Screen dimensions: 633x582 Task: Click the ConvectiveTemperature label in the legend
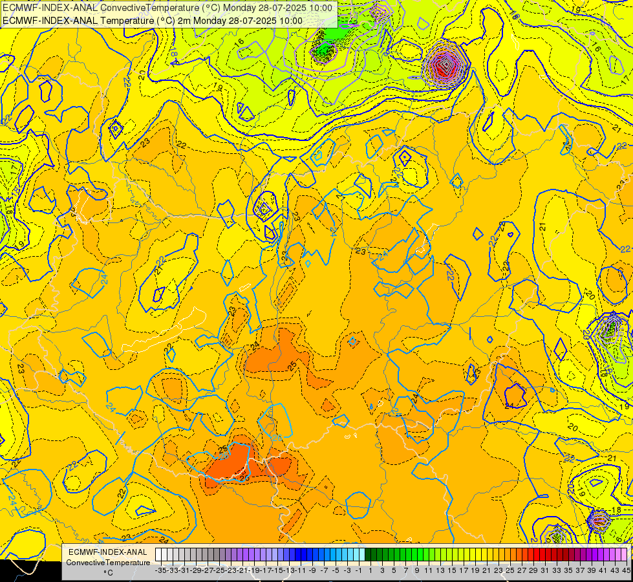tap(108, 562)
